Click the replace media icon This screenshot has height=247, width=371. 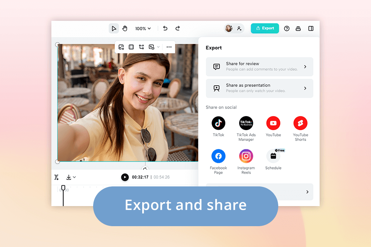pos(151,47)
